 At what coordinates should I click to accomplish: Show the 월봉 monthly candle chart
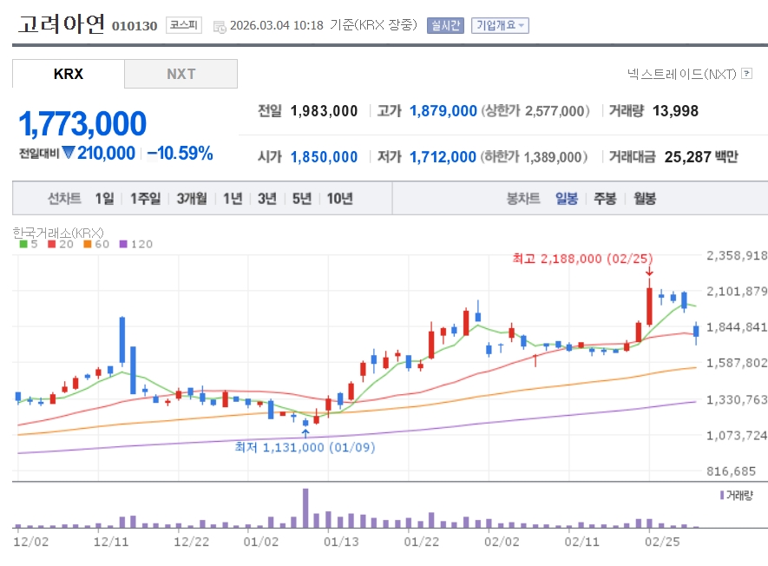pyautogui.click(x=644, y=199)
